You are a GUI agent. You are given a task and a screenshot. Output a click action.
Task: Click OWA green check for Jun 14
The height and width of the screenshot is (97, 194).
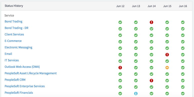(x=151, y=68)
